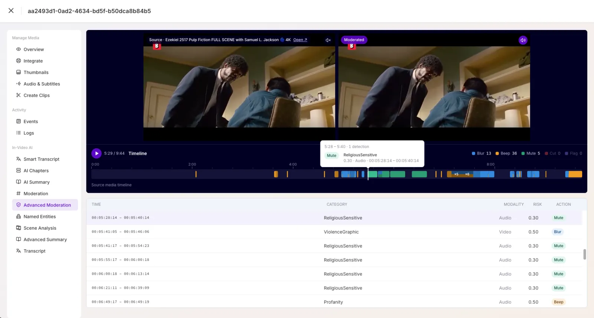Close the media detail view with X
The height and width of the screenshot is (318, 594).
11,11
